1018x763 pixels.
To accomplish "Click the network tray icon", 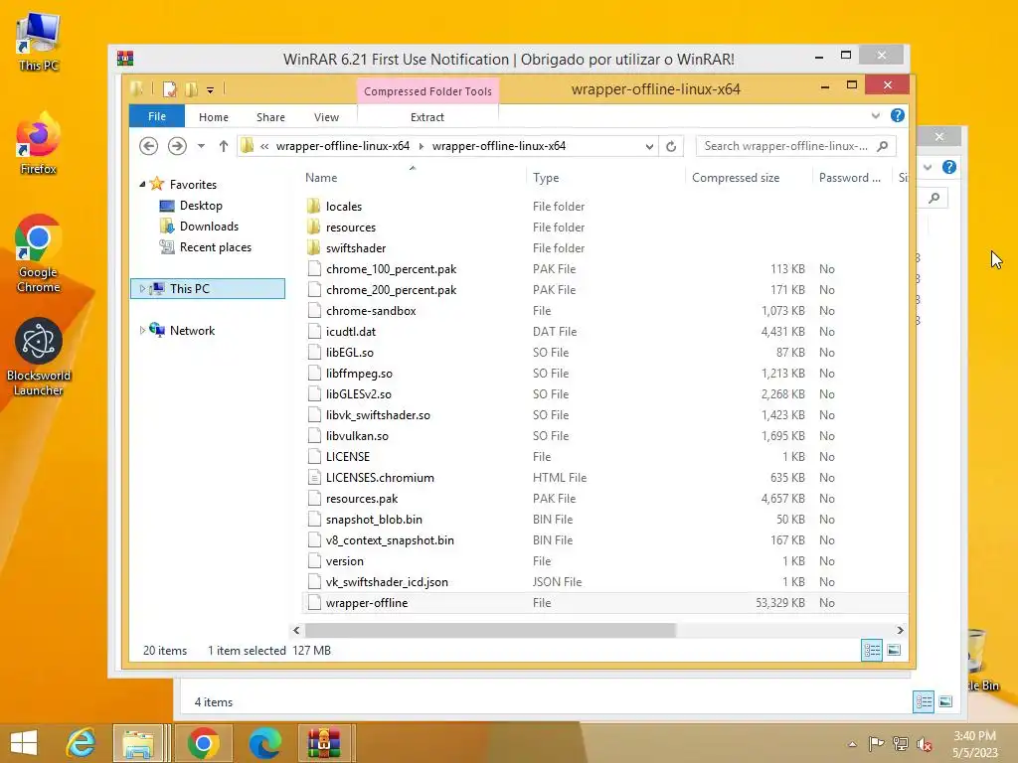I will [x=900, y=743].
